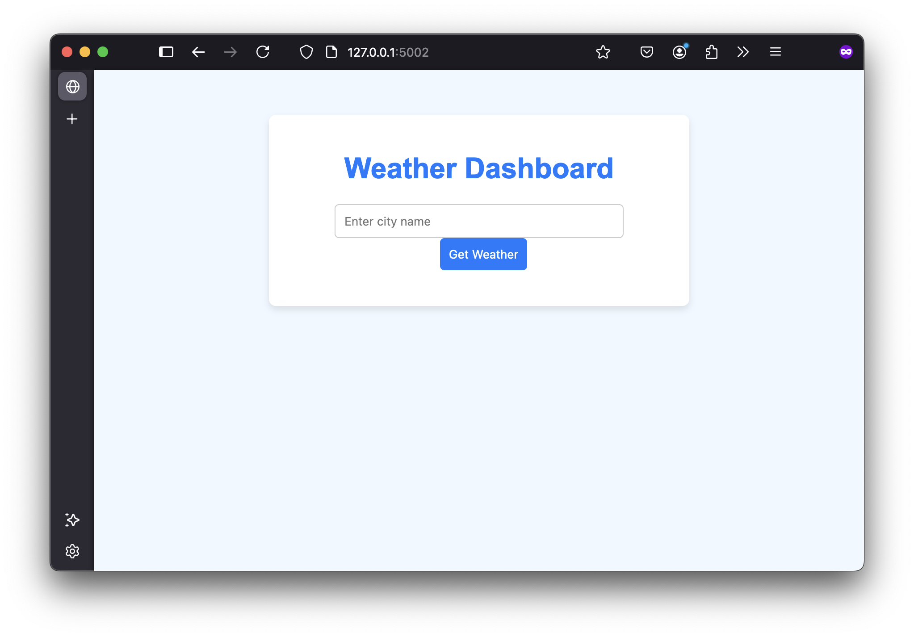Open the Firefox account profile icon
Screen dimensions: 914x637
679,52
